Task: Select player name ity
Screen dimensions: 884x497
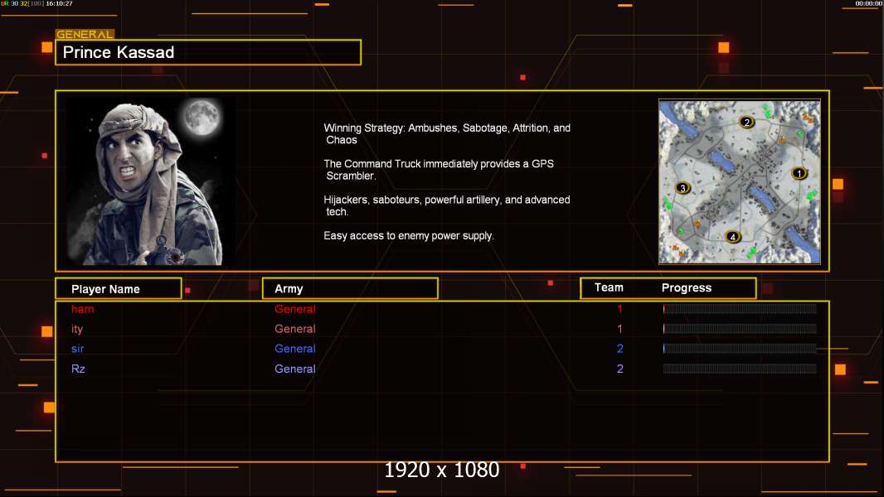Action: click(77, 329)
